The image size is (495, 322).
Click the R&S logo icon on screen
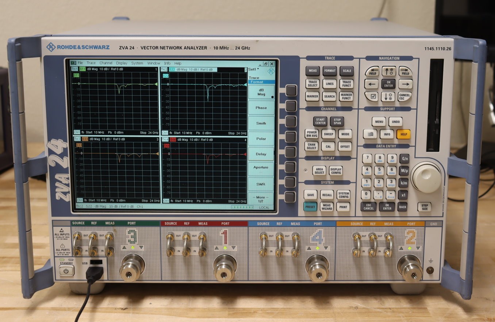[271, 72]
